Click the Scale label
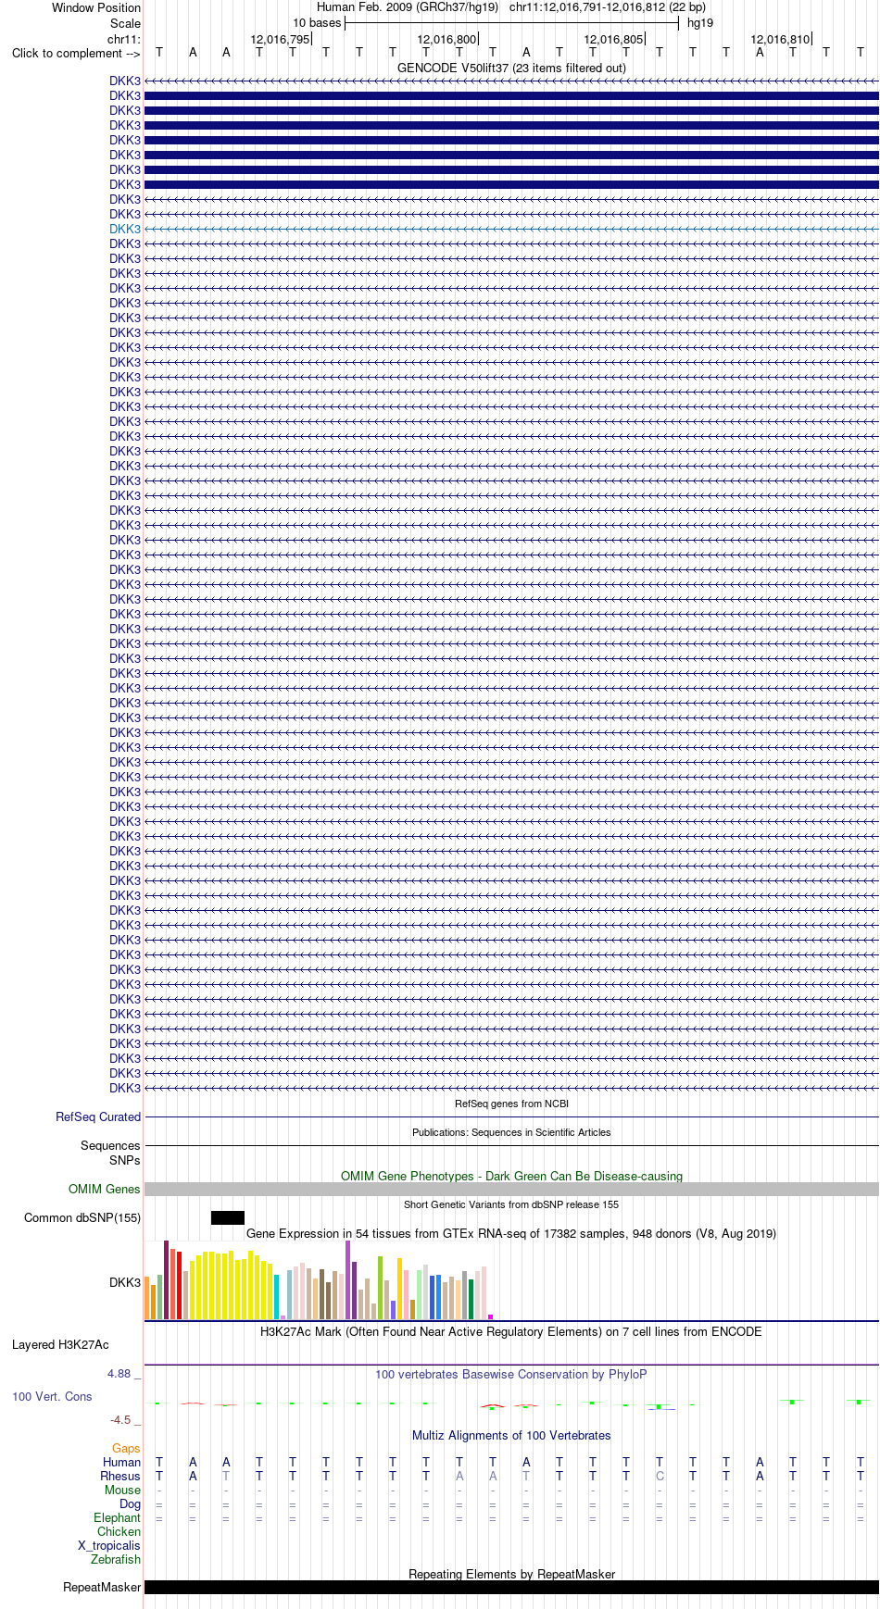This screenshot has height=1609, width=880. point(125,23)
